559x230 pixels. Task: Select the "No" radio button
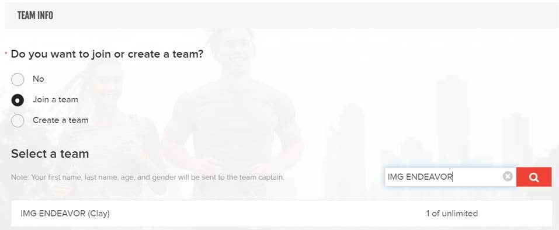point(18,79)
